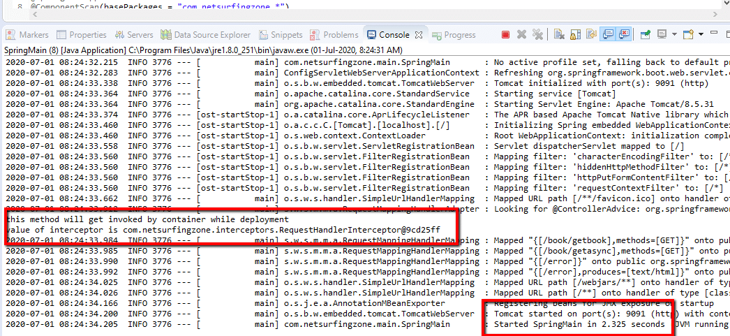
Task: Terminate the running SpringMain process
Action: pyautogui.click(x=505, y=34)
